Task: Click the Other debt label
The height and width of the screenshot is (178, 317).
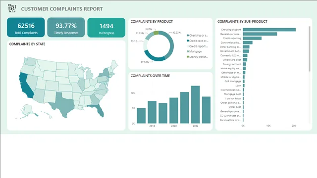Action: pos(235,107)
